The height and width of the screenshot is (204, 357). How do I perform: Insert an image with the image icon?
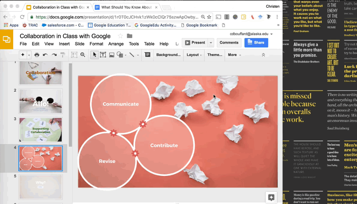pyautogui.click(x=111, y=55)
